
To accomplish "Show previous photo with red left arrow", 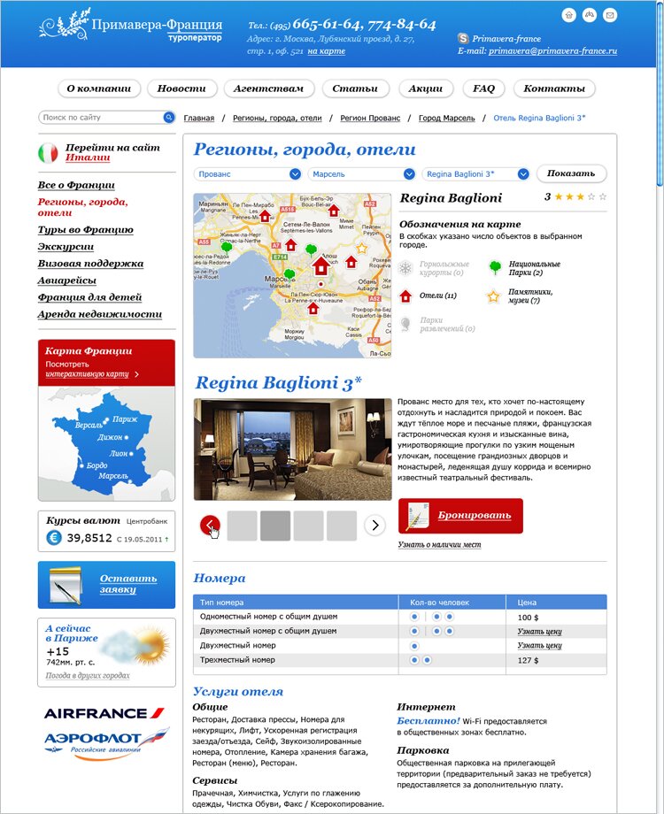I will [210, 526].
